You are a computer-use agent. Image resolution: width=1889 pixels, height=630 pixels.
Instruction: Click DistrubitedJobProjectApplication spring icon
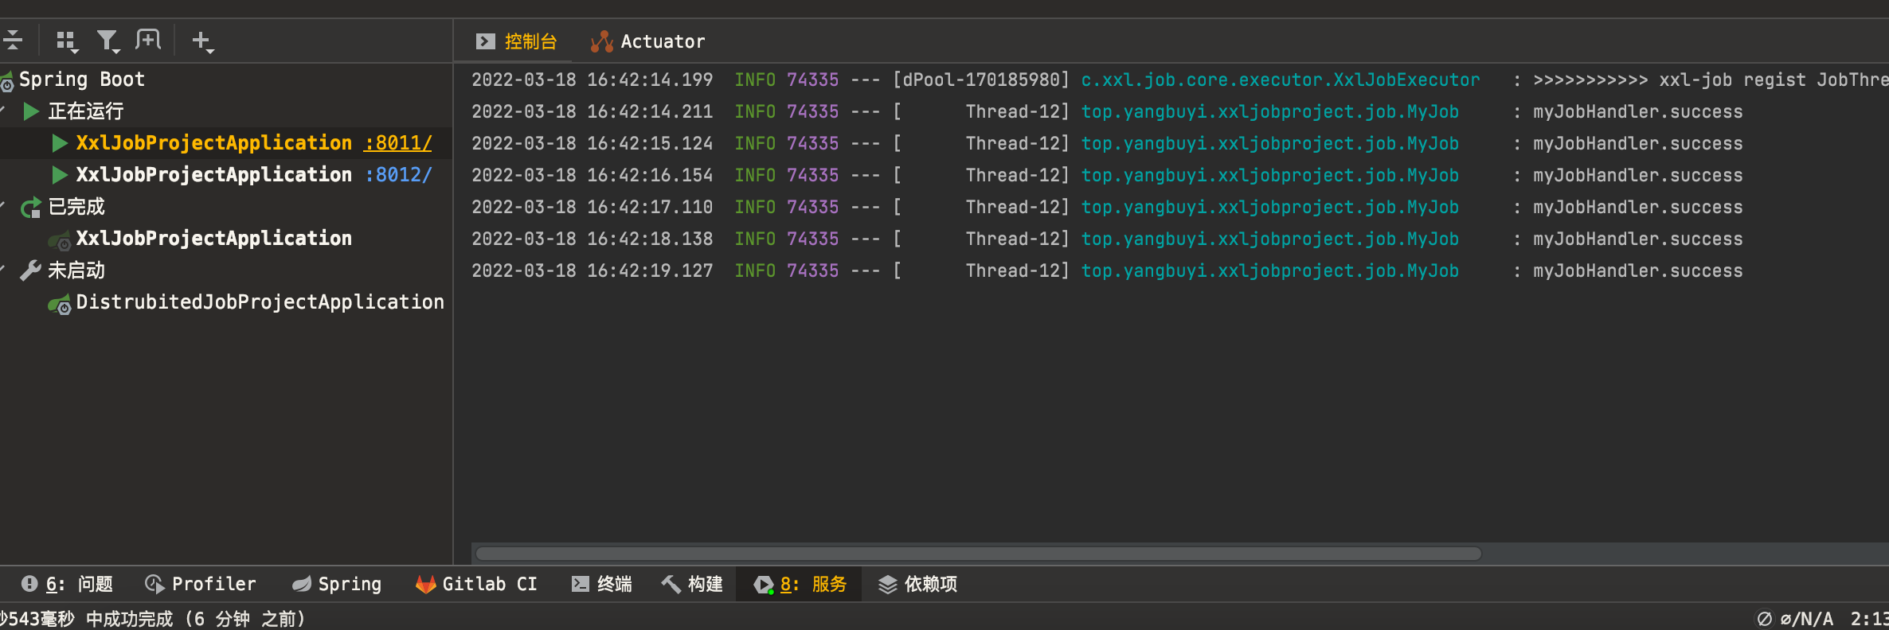[x=60, y=304]
